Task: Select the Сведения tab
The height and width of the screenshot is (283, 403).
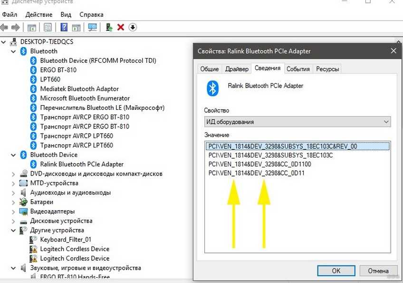Action: pos(268,68)
